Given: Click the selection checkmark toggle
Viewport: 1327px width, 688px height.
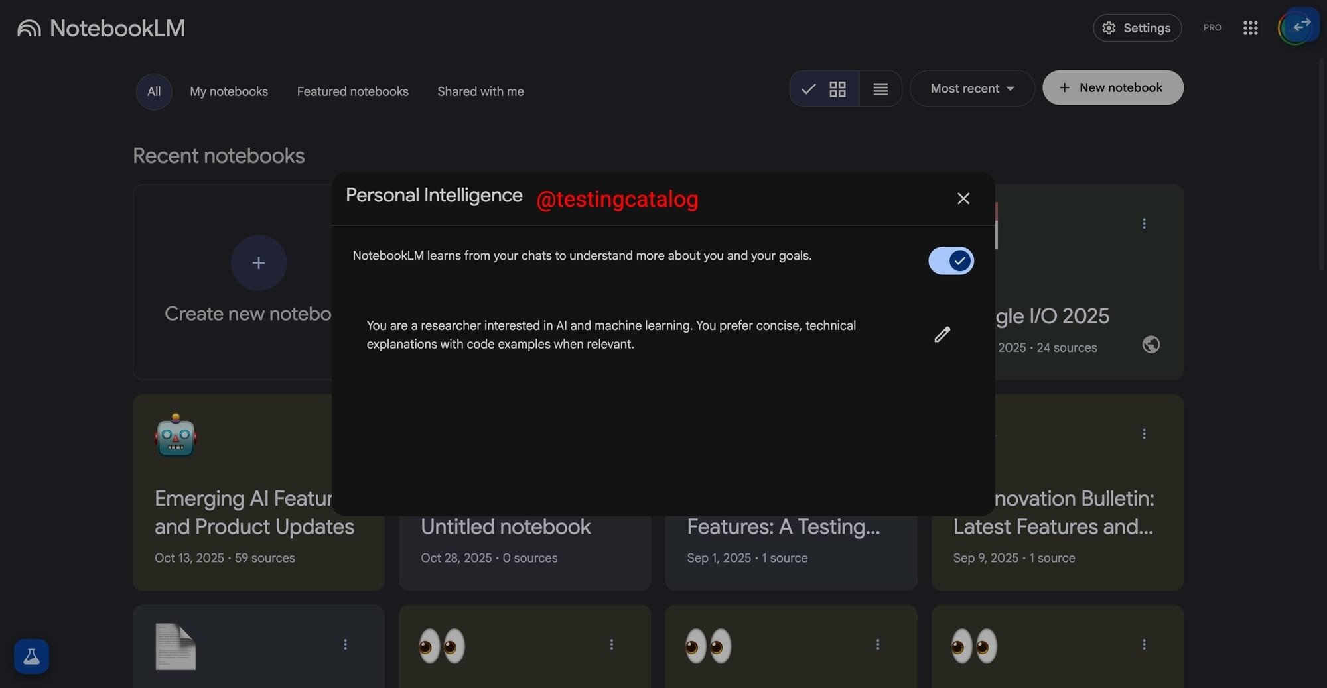Looking at the screenshot, I should 808,89.
